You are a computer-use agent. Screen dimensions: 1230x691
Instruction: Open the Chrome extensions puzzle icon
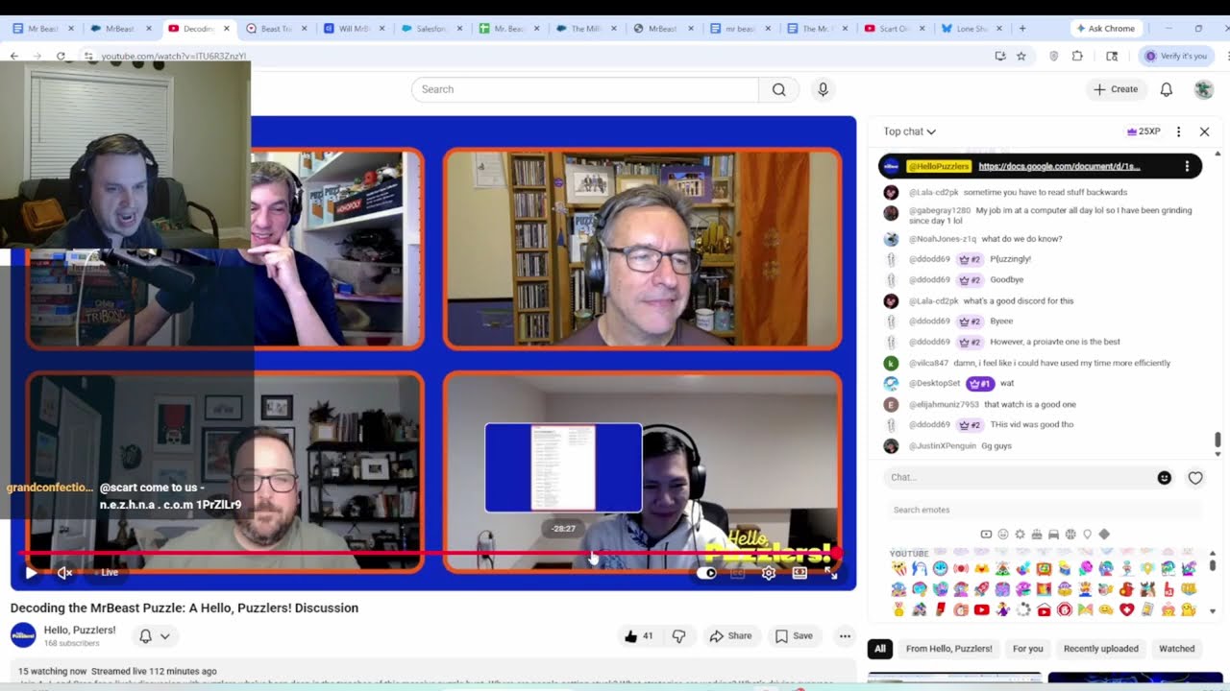1077,56
